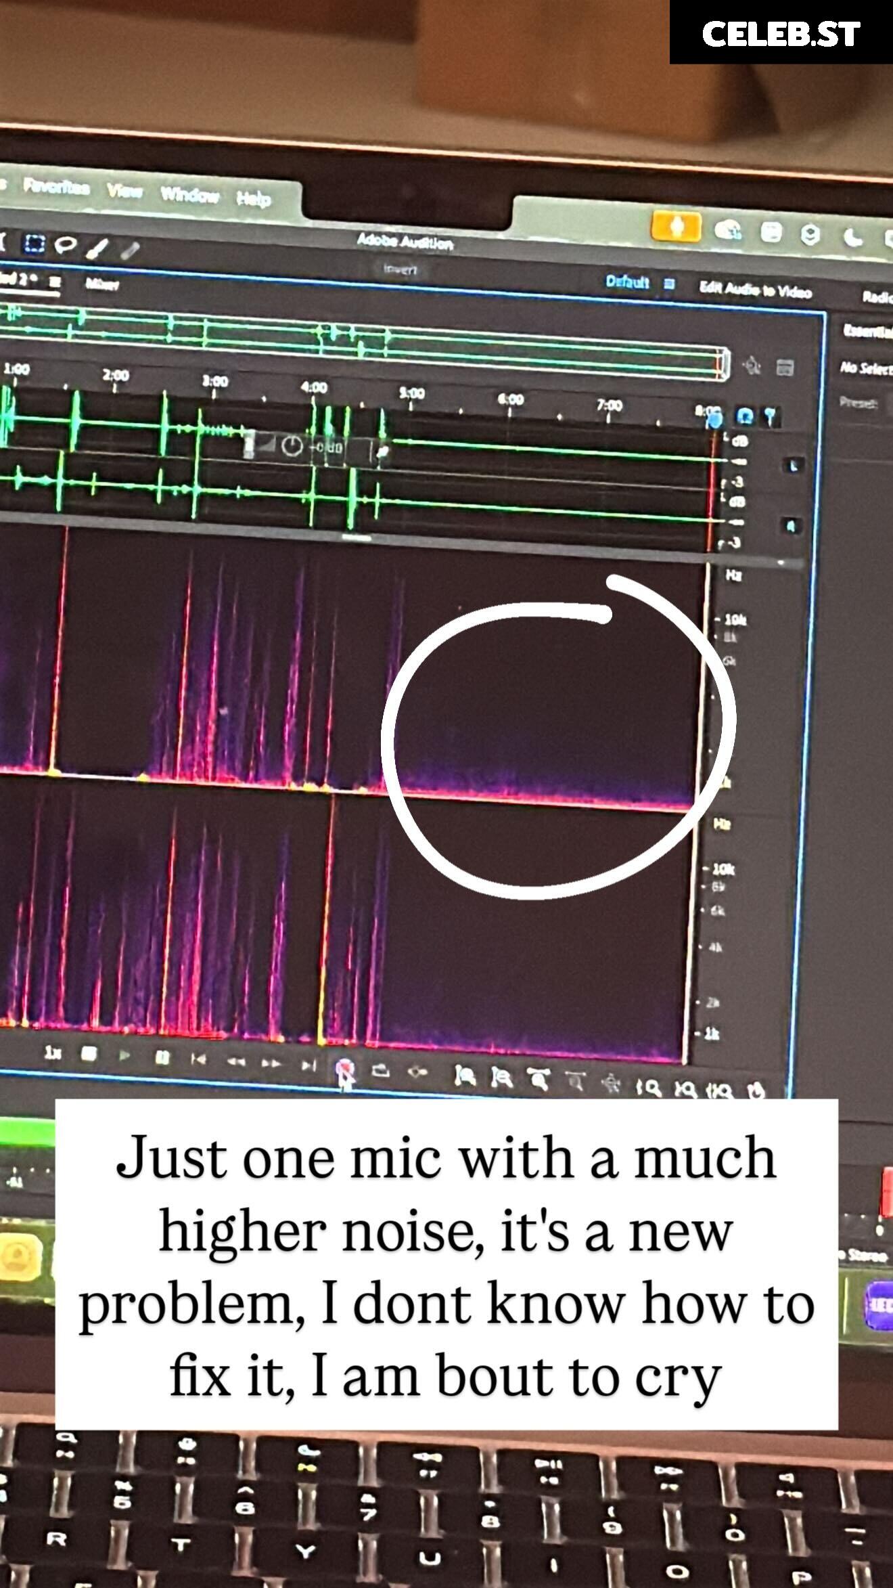Open the Window menu

click(x=190, y=195)
